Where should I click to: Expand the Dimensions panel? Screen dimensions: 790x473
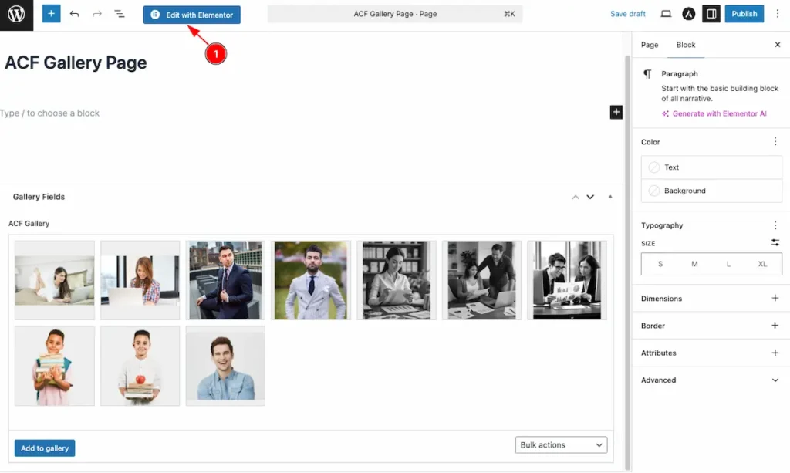pos(775,299)
